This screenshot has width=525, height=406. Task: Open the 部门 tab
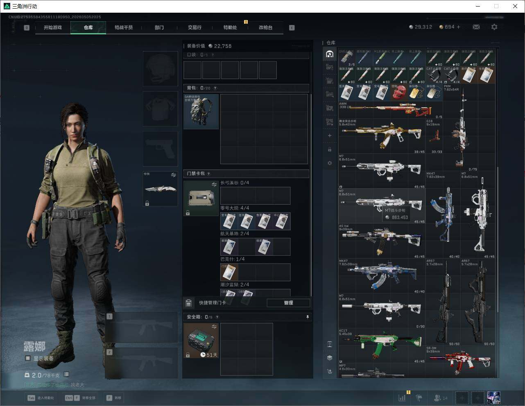[x=159, y=27]
